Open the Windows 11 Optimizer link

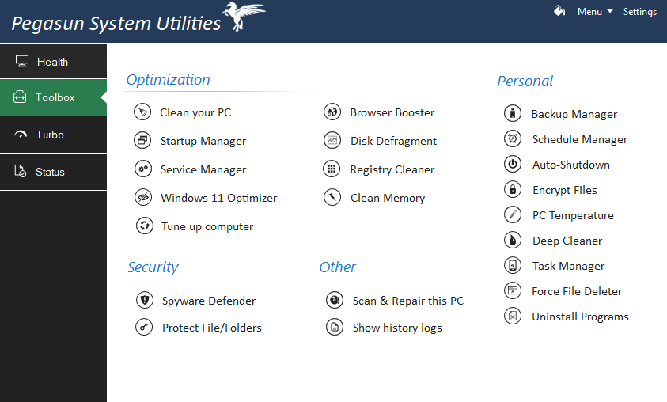pyautogui.click(x=218, y=198)
